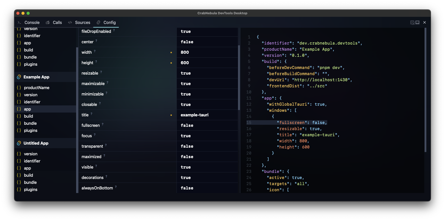Viewport: 445px width, 220px height.
Task: Click the question mark beside maximizable
Action: (x=108, y=82)
